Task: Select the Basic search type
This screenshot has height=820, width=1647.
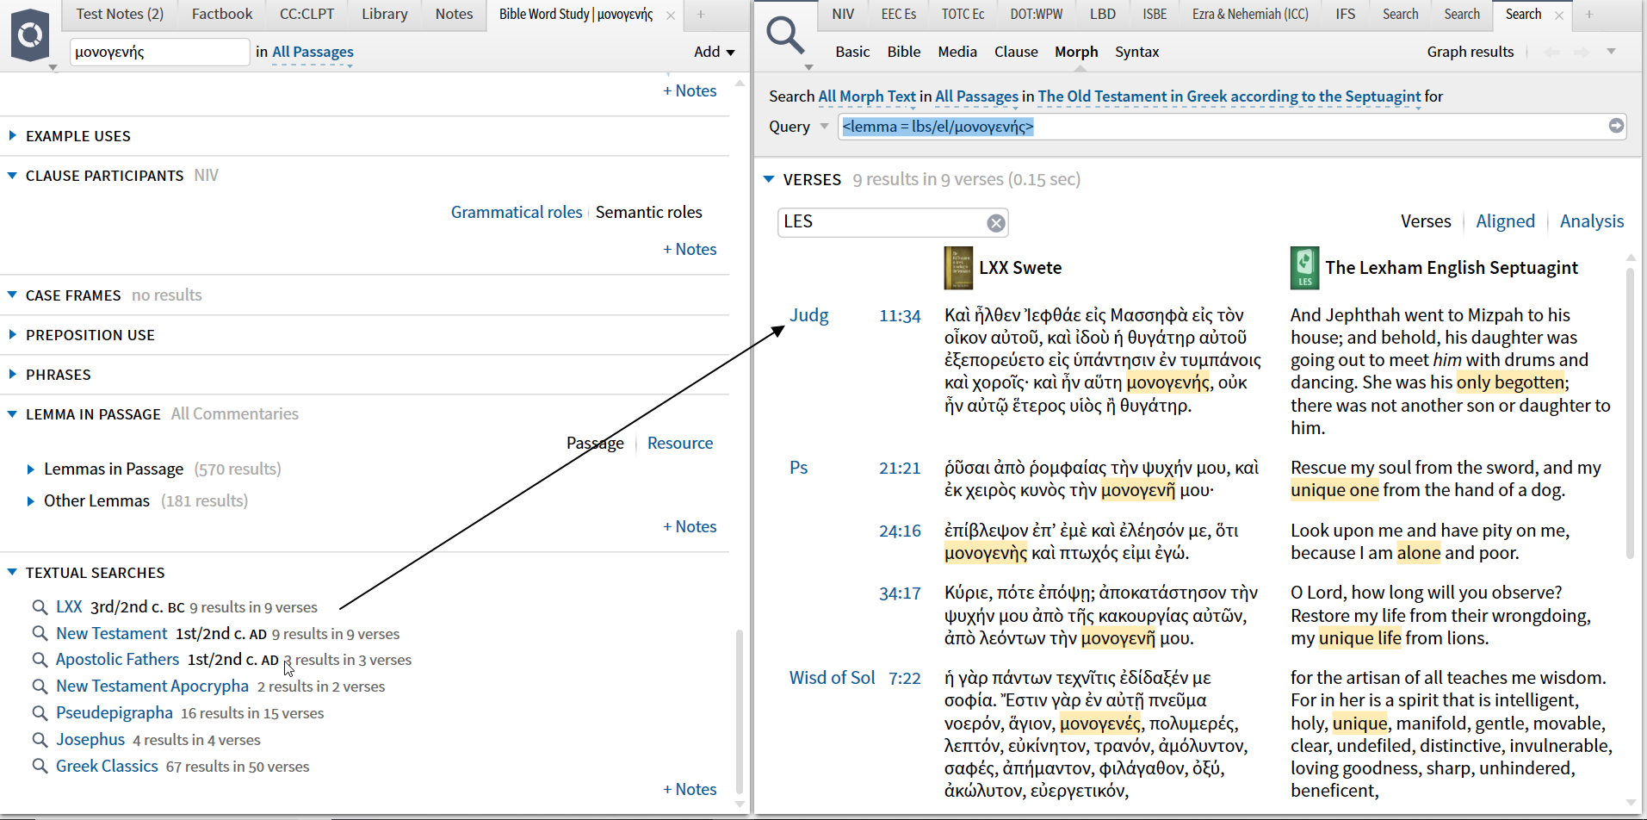Action: click(x=852, y=52)
